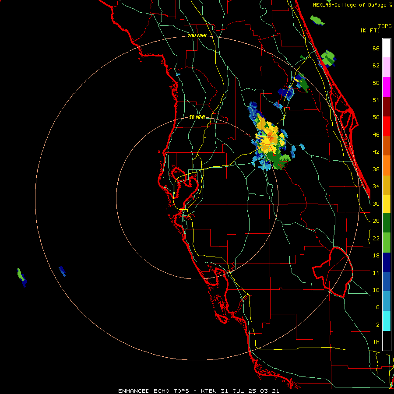
Task: Click the '34' legend value
Action: [x=376, y=186]
